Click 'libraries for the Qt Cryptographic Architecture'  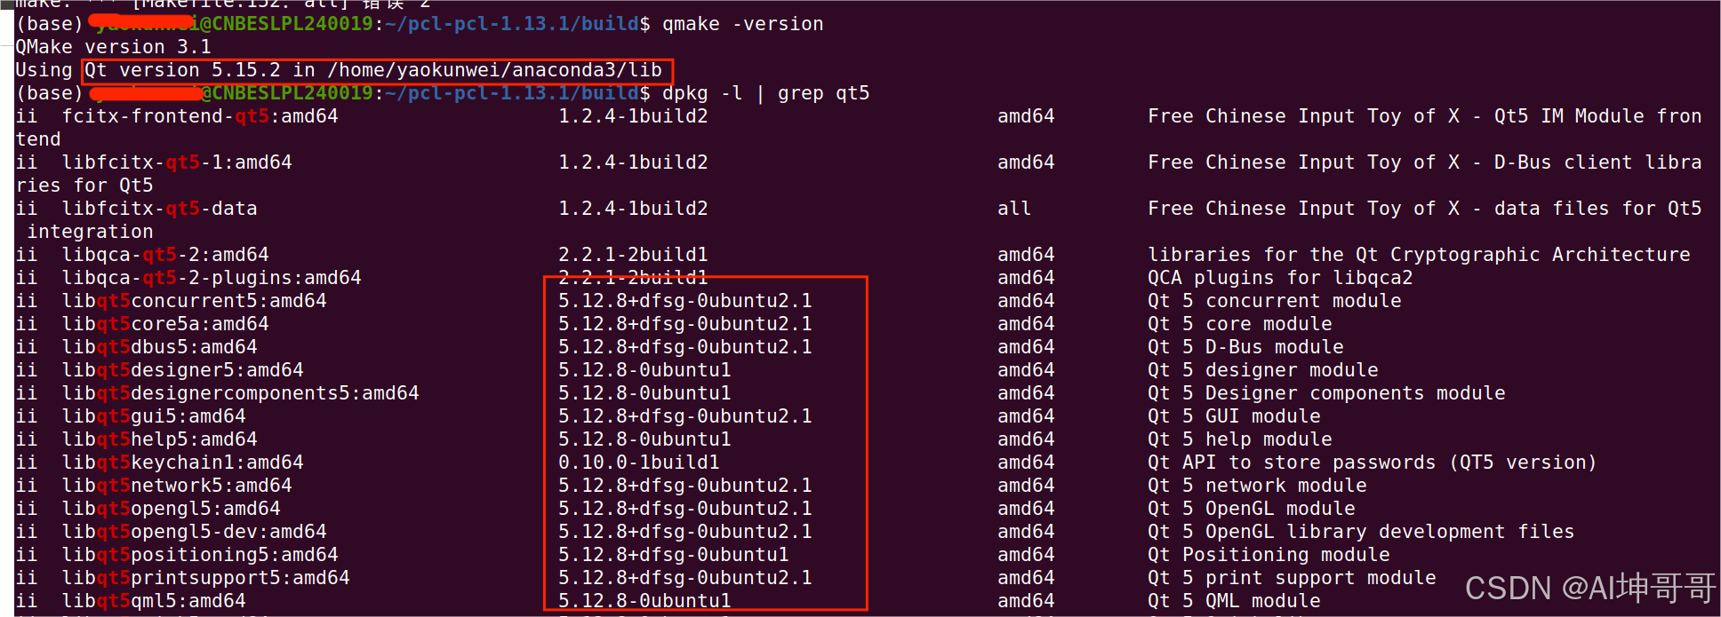point(1419,255)
